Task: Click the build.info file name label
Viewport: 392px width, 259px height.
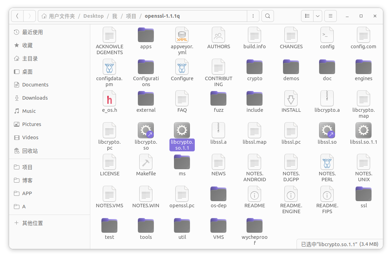Action: [255, 47]
